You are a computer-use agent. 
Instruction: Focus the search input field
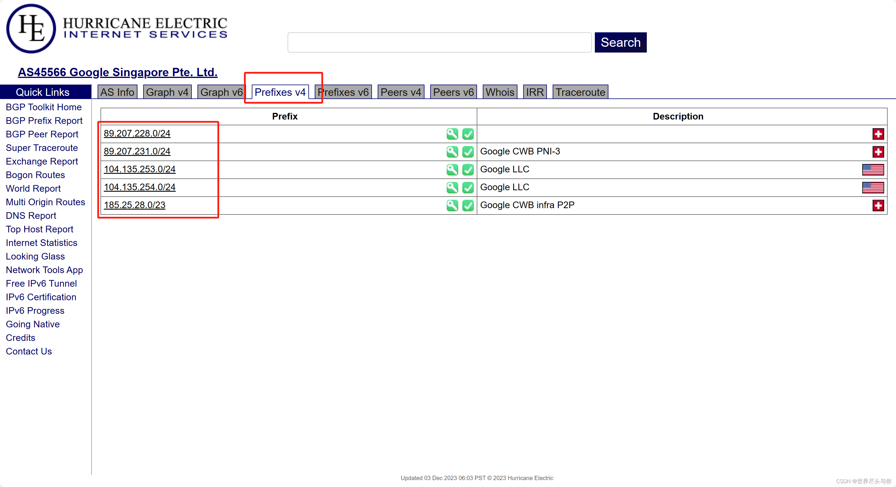440,42
